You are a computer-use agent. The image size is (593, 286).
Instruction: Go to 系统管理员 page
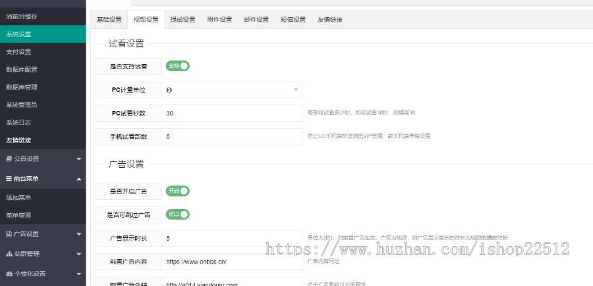(x=43, y=105)
